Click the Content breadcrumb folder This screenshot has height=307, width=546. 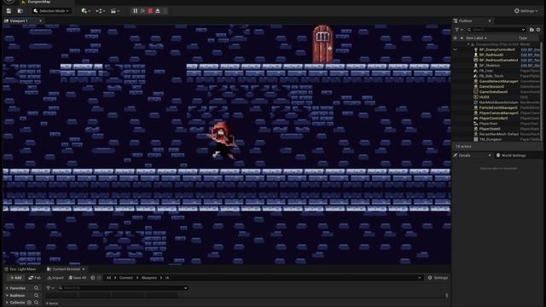(126, 278)
